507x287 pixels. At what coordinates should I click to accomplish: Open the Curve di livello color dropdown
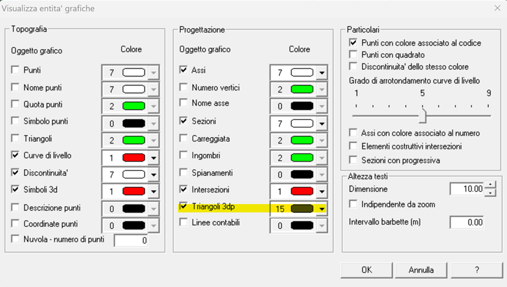[154, 158]
